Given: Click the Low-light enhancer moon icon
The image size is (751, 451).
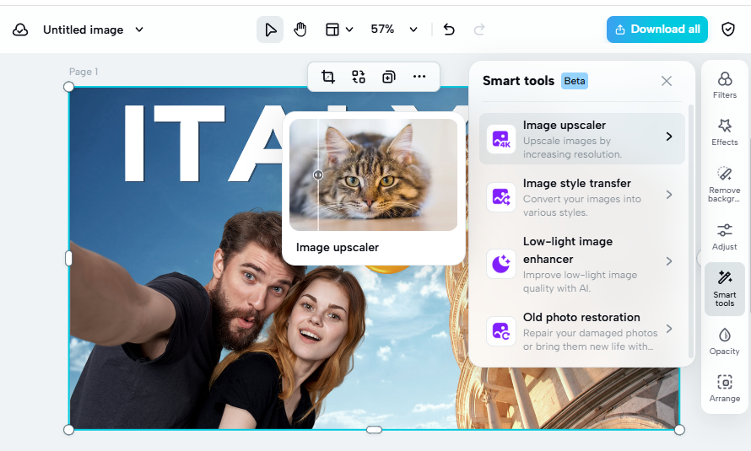Looking at the screenshot, I should click(x=501, y=264).
